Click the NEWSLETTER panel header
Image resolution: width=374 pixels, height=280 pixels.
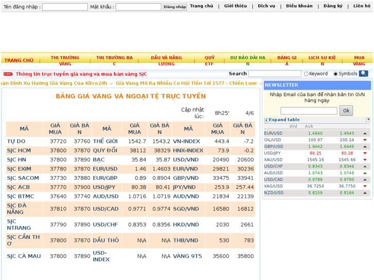click(317, 85)
